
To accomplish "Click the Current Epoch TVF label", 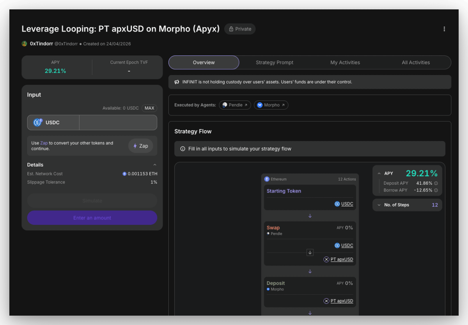I will click(x=129, y=62).
